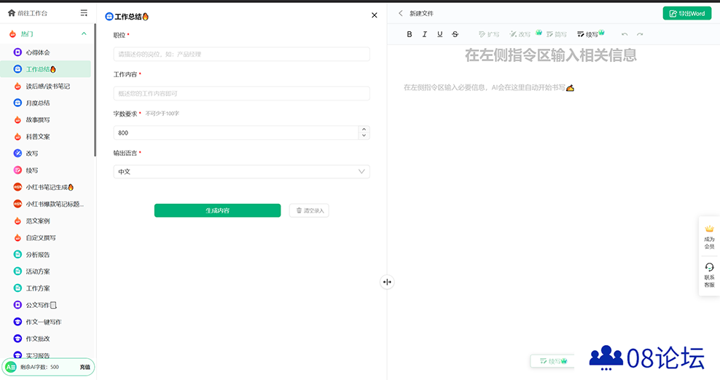Click the 小红书爆款笔记标题 icon
Image resolution: width=720 pixels, height=380 pixels.
(17, 204)
